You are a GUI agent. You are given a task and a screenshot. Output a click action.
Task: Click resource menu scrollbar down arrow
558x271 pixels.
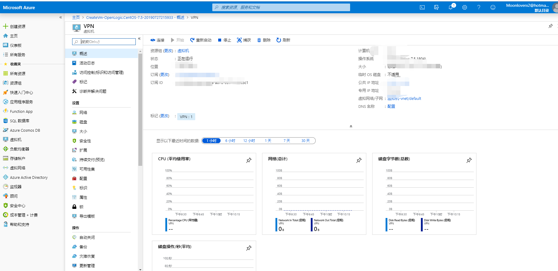tap(140, 269)
